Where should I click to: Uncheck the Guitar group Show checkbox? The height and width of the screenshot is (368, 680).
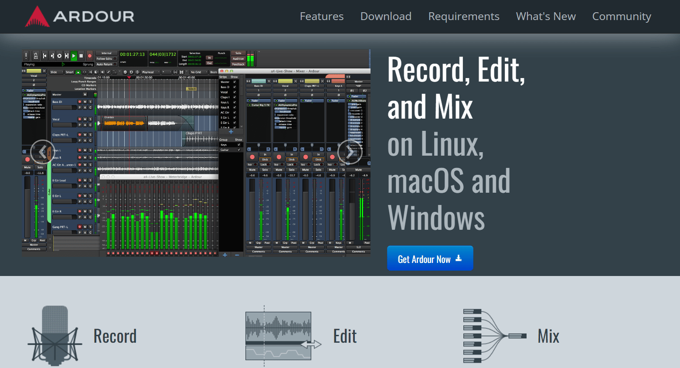point(239,150)
